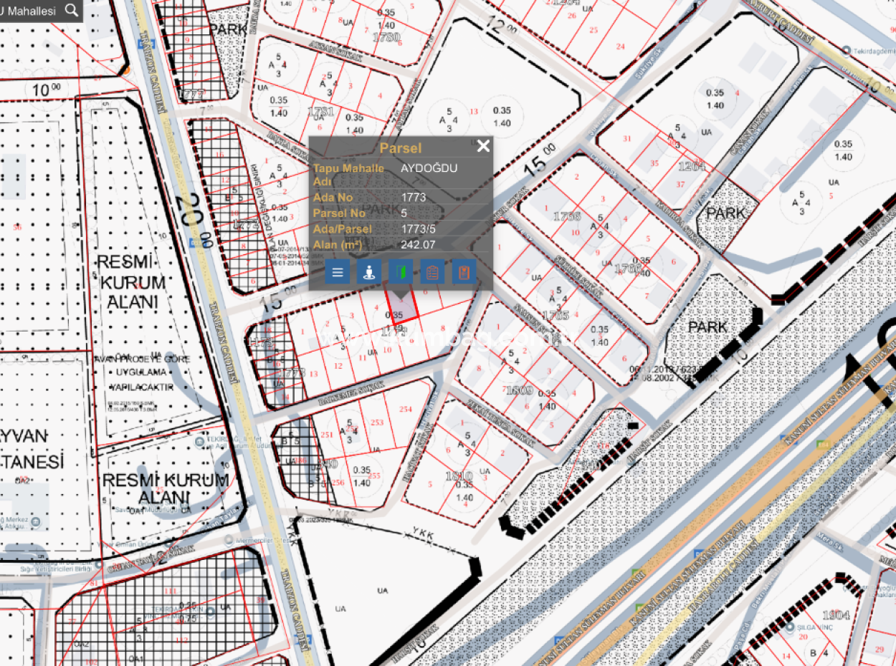This screenshot has width=896, height=666.
Task: Open the parcel details list icon
Action: pyautogui.click(x=337, y=272)
